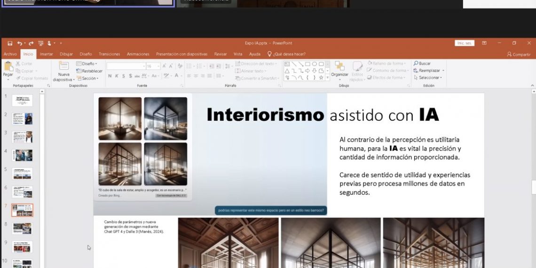Viewport: 536px width, 268px height.
Task: Click the Undo arrow icon
Action: [x=20, y=43]
